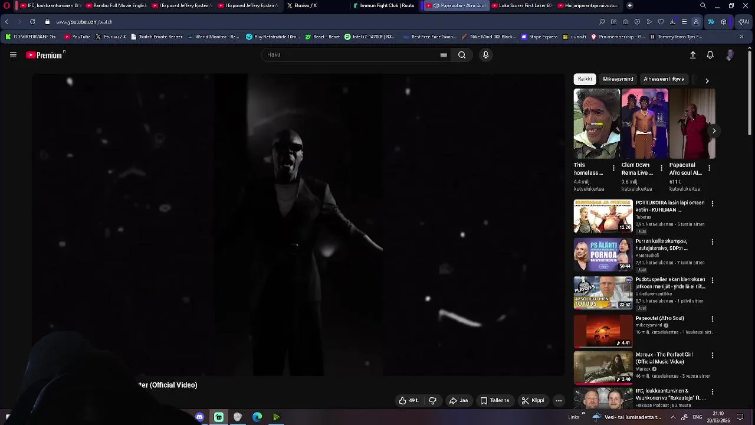The height and width of the screenshot is (425, 755).
Task: Save the video with Tallenna
Action: (x=494, y=400)
